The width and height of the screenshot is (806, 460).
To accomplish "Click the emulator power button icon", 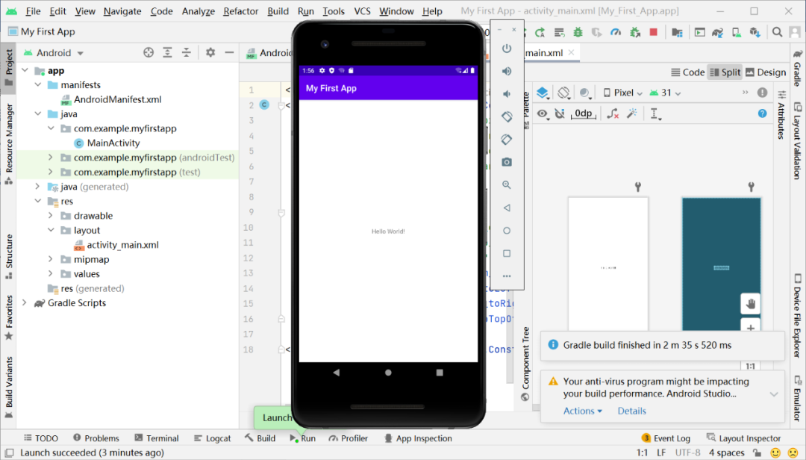I will (x=506, y=49).
